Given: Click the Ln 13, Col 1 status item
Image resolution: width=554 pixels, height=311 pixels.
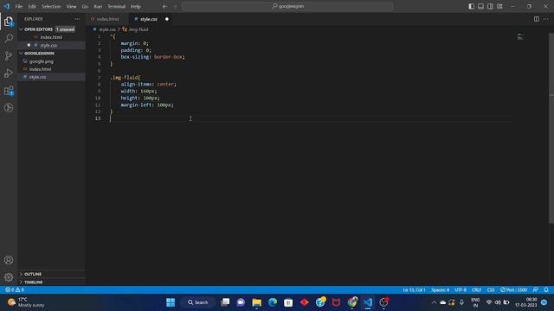Looking at the screenshot, I should pyautogui.click(x=414, y=290).
